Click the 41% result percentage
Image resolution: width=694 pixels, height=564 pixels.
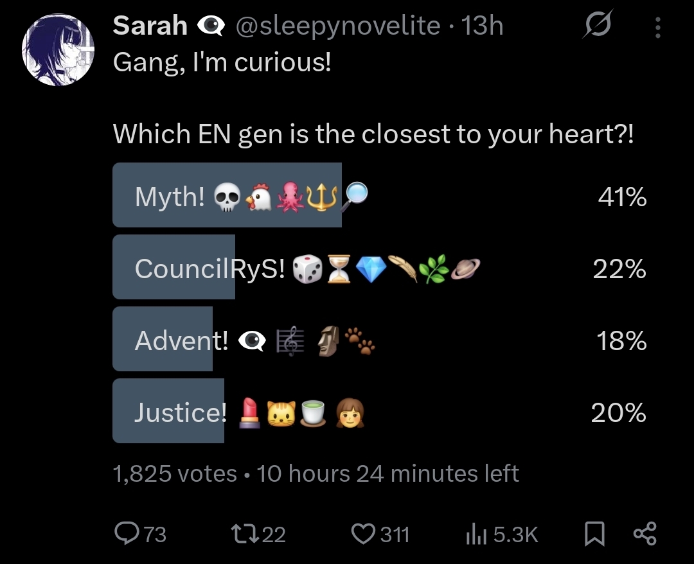621,197
